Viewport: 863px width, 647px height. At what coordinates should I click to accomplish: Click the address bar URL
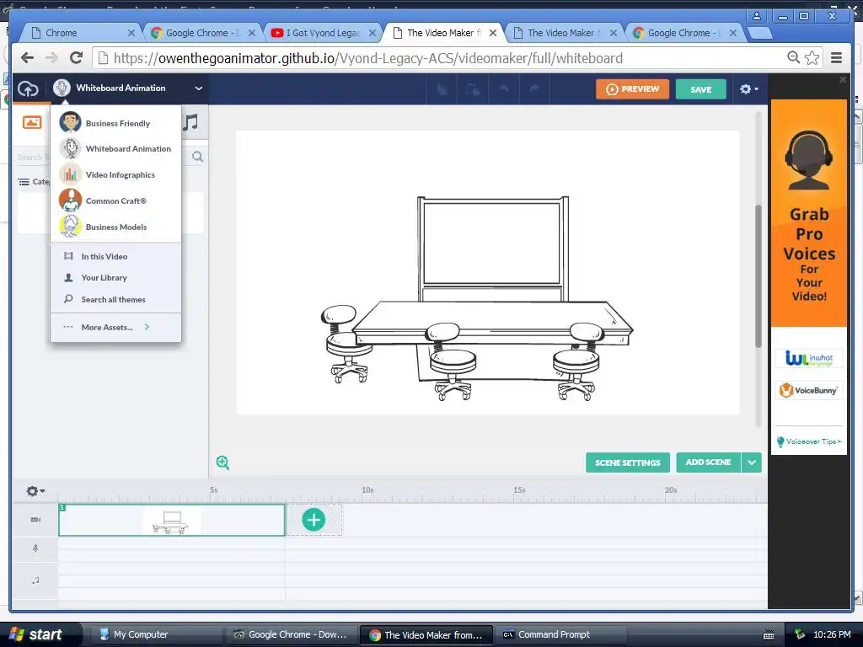[367, 58]
